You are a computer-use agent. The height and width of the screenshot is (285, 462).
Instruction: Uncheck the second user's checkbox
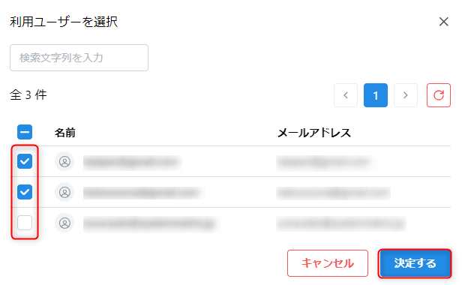[25, 192]
